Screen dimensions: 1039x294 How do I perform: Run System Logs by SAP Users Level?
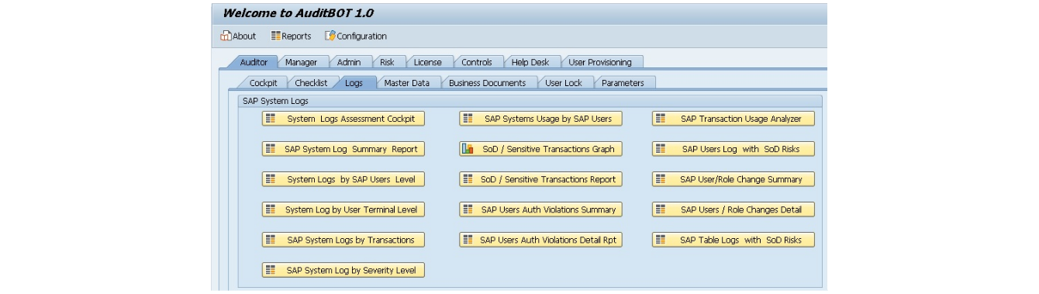pos(343,179)
